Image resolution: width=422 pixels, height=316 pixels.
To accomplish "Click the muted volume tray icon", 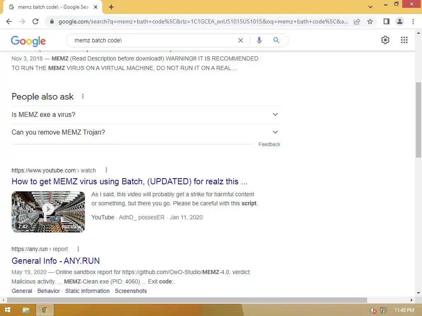I will pyautogui.click(x=373, y=310).
